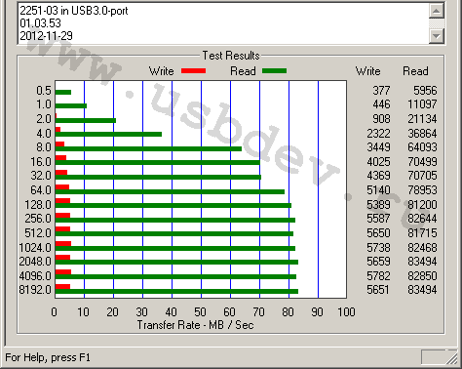
Task: Click the green read bar for 0.5
Action: tap(63, 92)
